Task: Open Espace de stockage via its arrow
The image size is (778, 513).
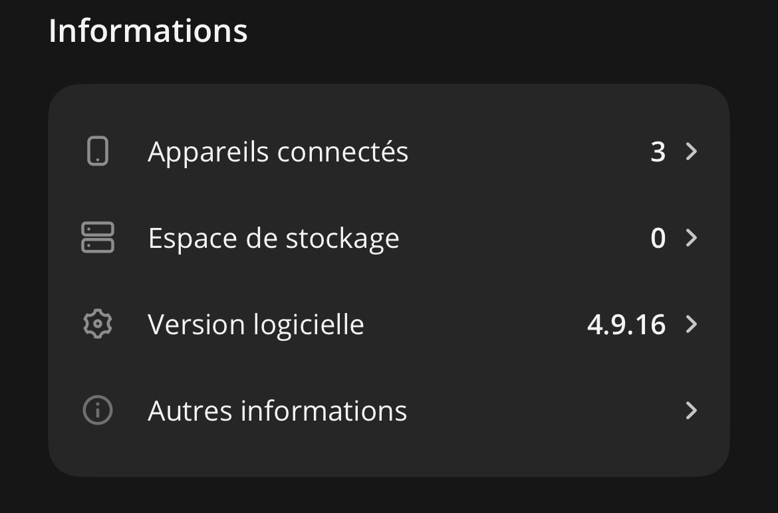Action: pos(692,238)
